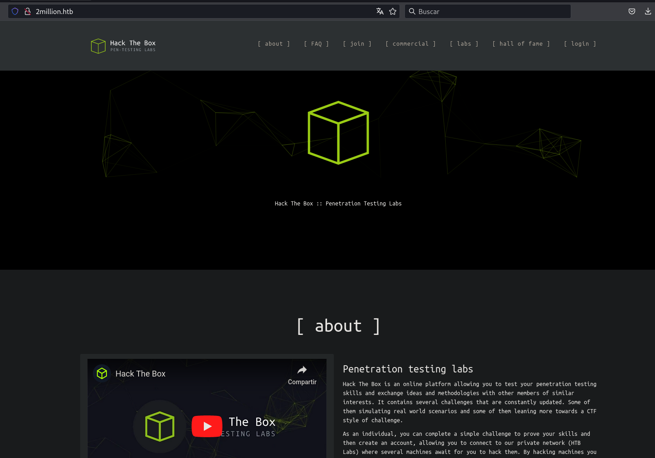
Task: Go to the [ join ] page
Action: coord(357,44)
